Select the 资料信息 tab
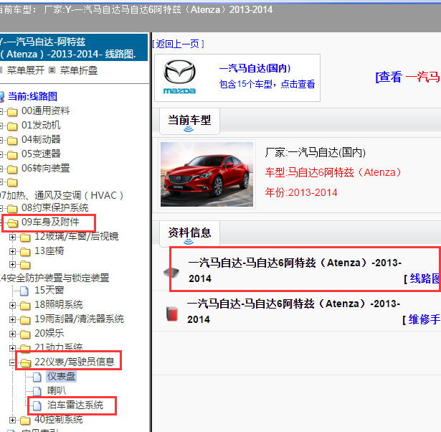Image resolution: width=441 pixels, height=432 pixels. (x=189, y=234)
